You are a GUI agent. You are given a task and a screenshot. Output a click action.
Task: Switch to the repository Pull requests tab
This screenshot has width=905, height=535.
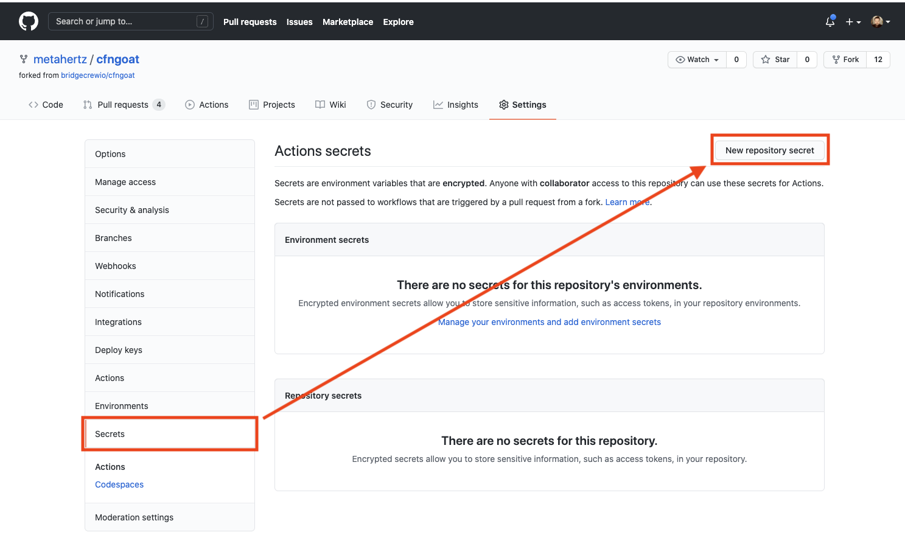[124, 105]
